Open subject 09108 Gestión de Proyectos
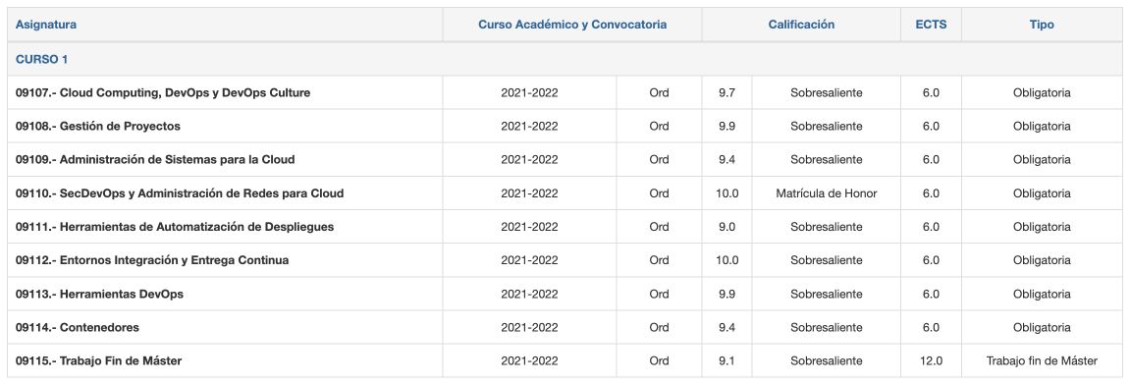The image size is (1130, 383). pos(98,127)
